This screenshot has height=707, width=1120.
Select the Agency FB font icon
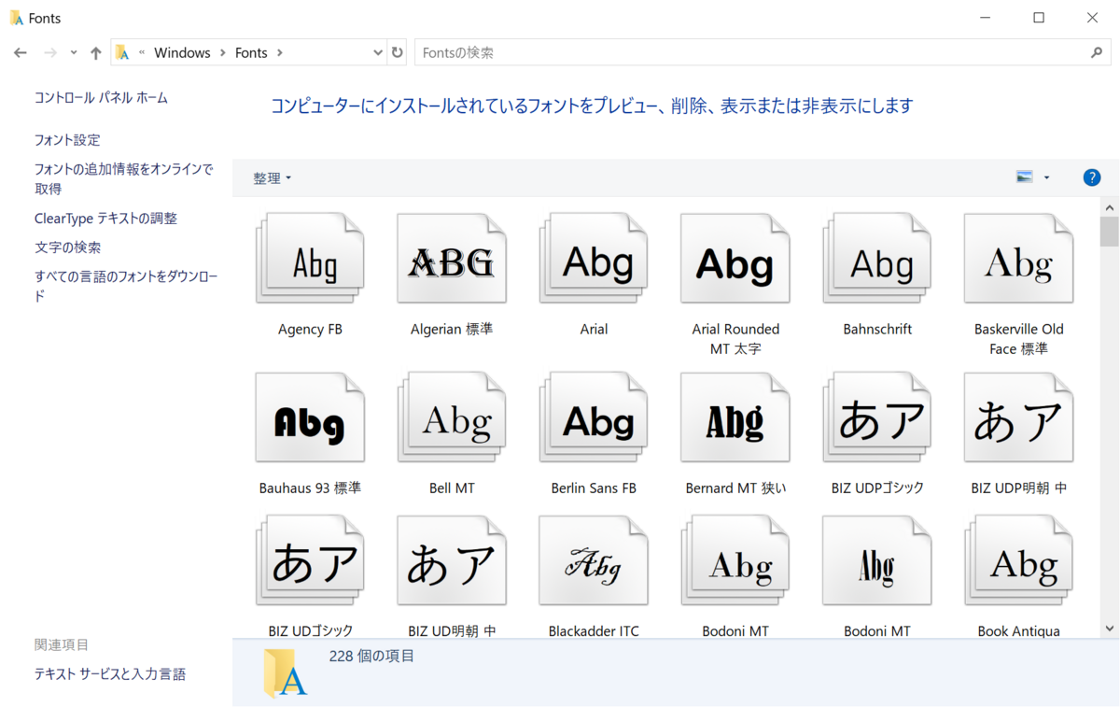pyautogui.click(x=310, y=259)
